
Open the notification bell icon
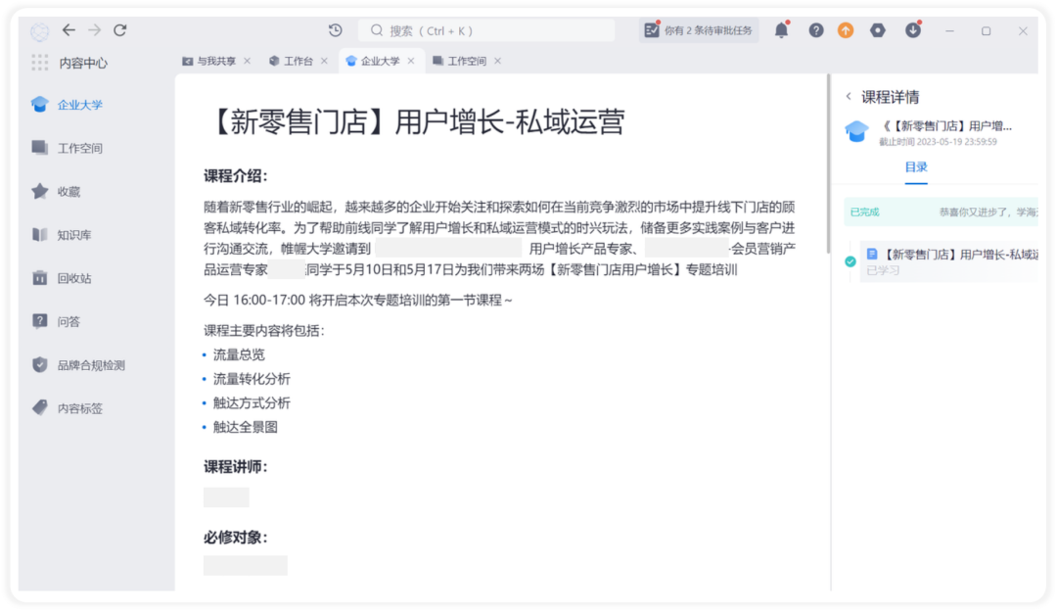(x=781, y=30)
